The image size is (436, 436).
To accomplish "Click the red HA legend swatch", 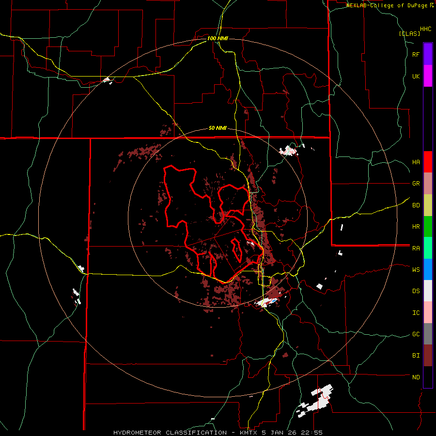I will point(428,162).
